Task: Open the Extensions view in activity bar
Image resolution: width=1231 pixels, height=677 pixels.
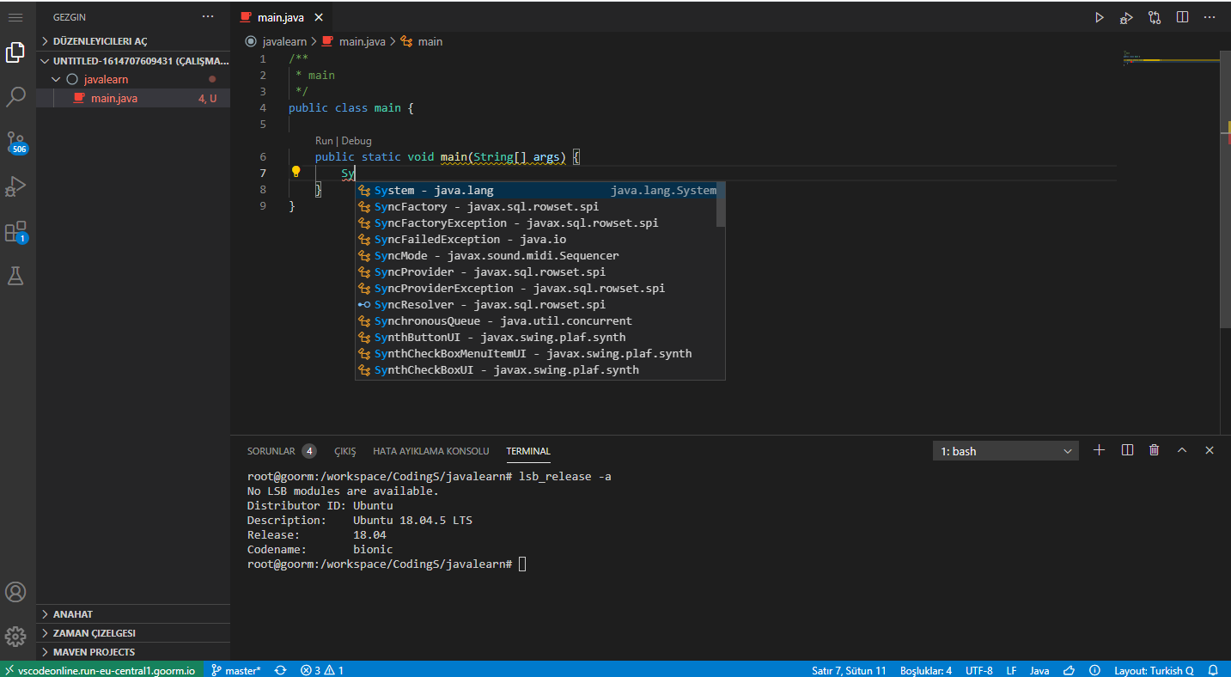Action: pos(15,231)
